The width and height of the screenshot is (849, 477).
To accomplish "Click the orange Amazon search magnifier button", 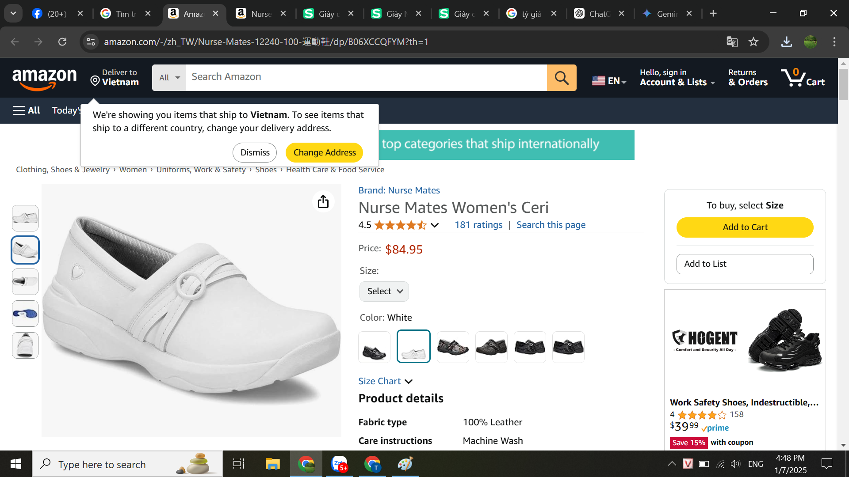I will pos(562,78).
